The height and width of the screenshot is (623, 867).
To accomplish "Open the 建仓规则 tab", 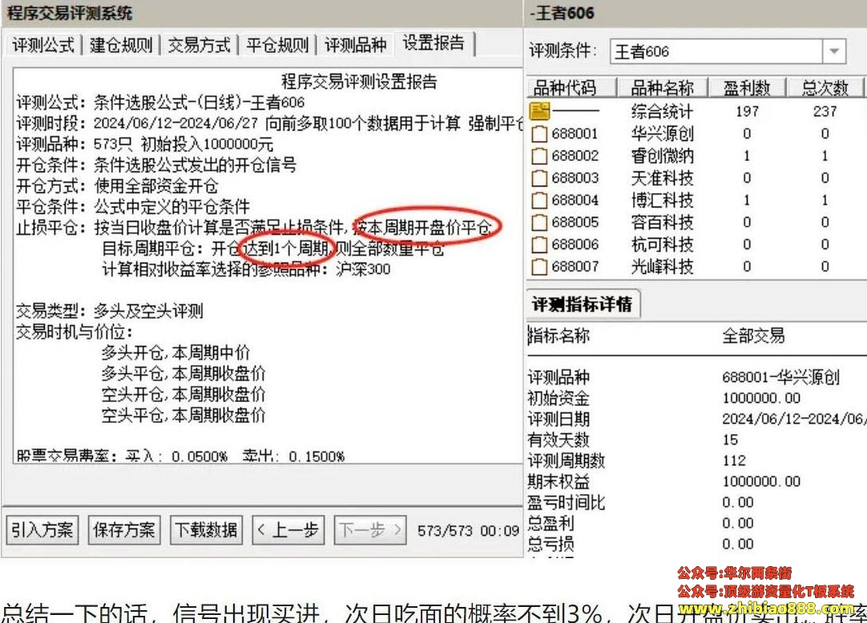I will (121, 45).
